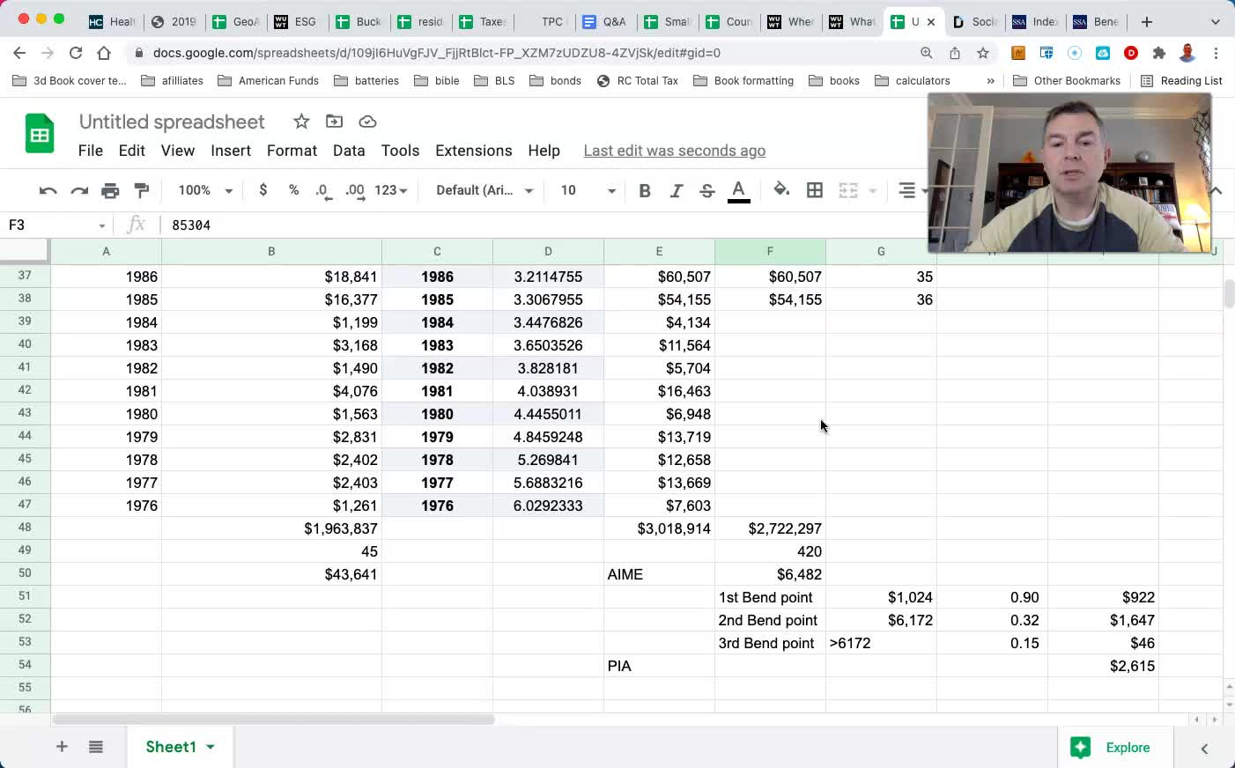
Task: Open the all sheets list icon
Action: [96, 747]
